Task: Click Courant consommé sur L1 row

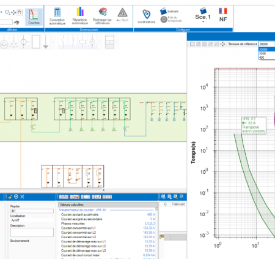Action: [x=108, y=228]
